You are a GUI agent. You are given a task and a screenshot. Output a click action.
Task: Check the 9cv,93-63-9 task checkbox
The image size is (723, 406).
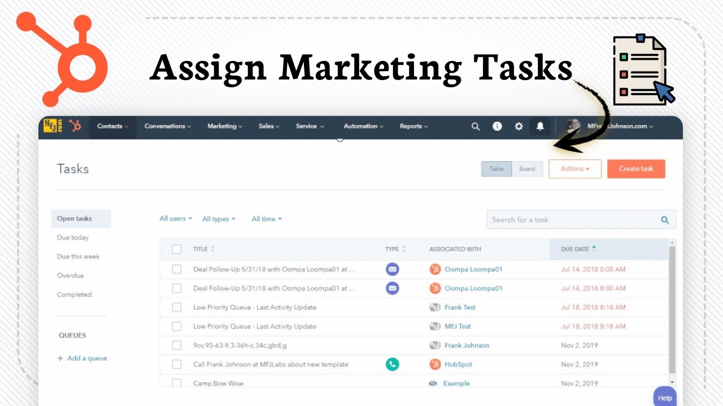177,345
